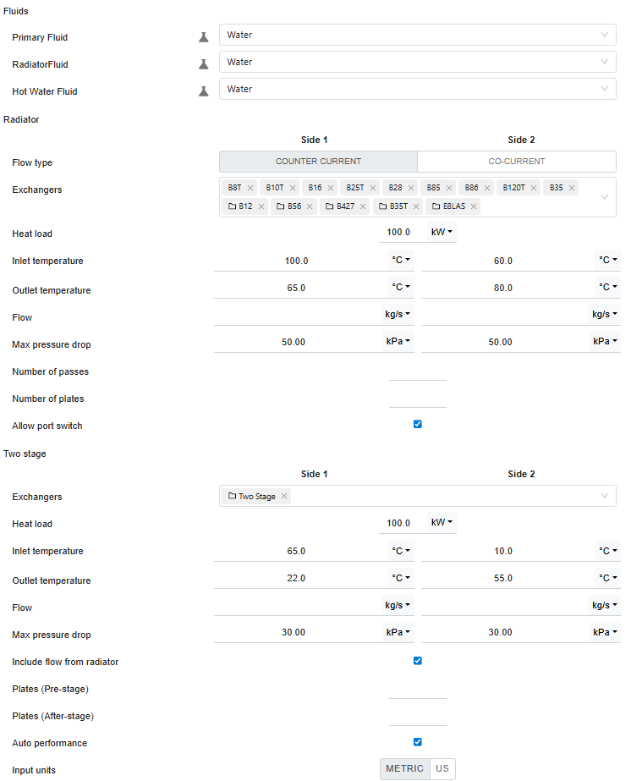Select the CO-CURRENT flow type
Screen dimensions: 631x781
(517, 162)
